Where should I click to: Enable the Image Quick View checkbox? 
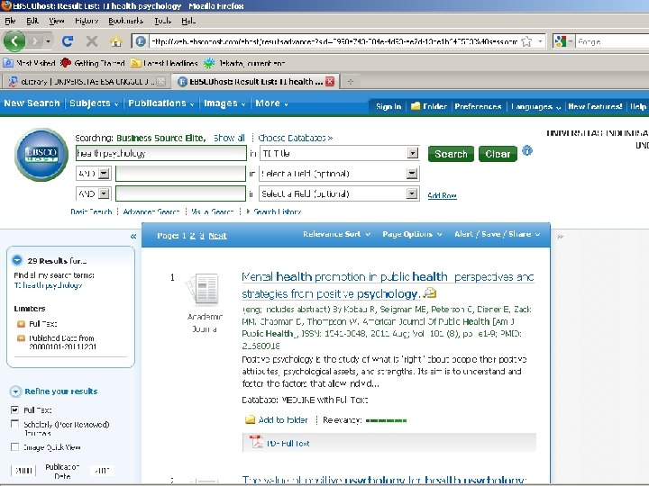[15, 447]
